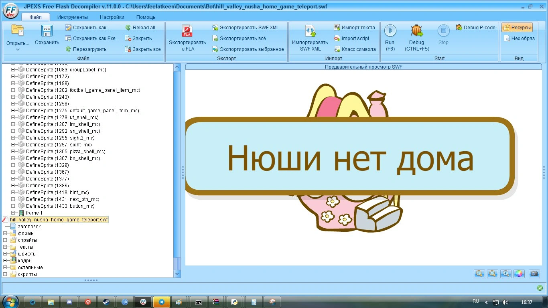Expand the frame 1 tree node

(x=13, y=213)
